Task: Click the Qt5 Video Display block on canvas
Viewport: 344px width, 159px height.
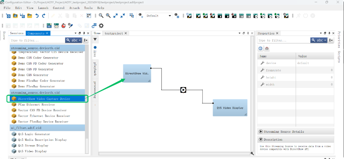Action: point(230,108)
